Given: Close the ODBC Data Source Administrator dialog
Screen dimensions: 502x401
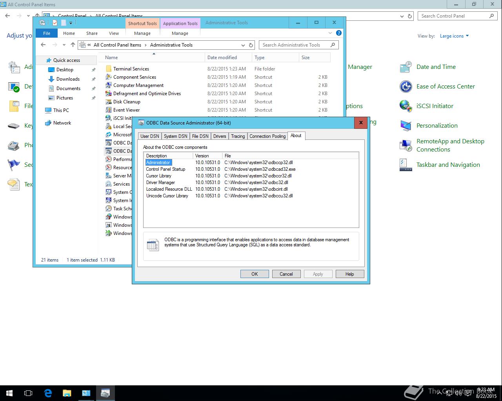Looking at the screenshot, I should pyautogui.click(x=361, y=123).
